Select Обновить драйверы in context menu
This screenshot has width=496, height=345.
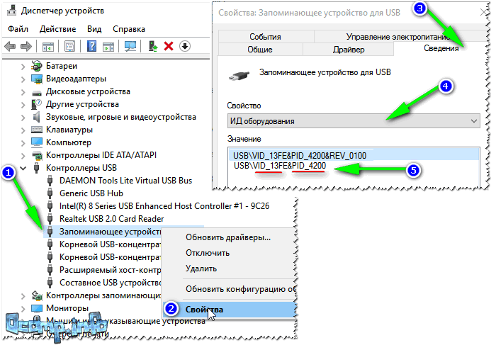[227, 237]
